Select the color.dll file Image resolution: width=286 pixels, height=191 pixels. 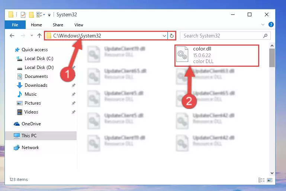[217, 56]
